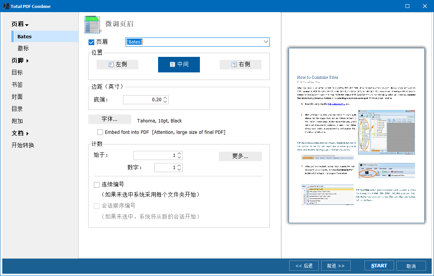Increase 底端 margin with the up stepper
Viewport: 434px width, 276px height.
tap(165, 97)
